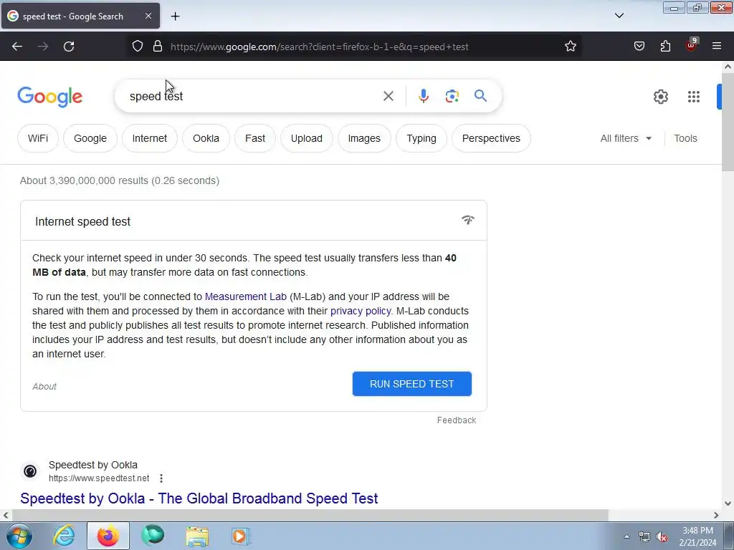Open more options for Speedtest result
The width and height of the screenshot is (734, 550).
161,478
